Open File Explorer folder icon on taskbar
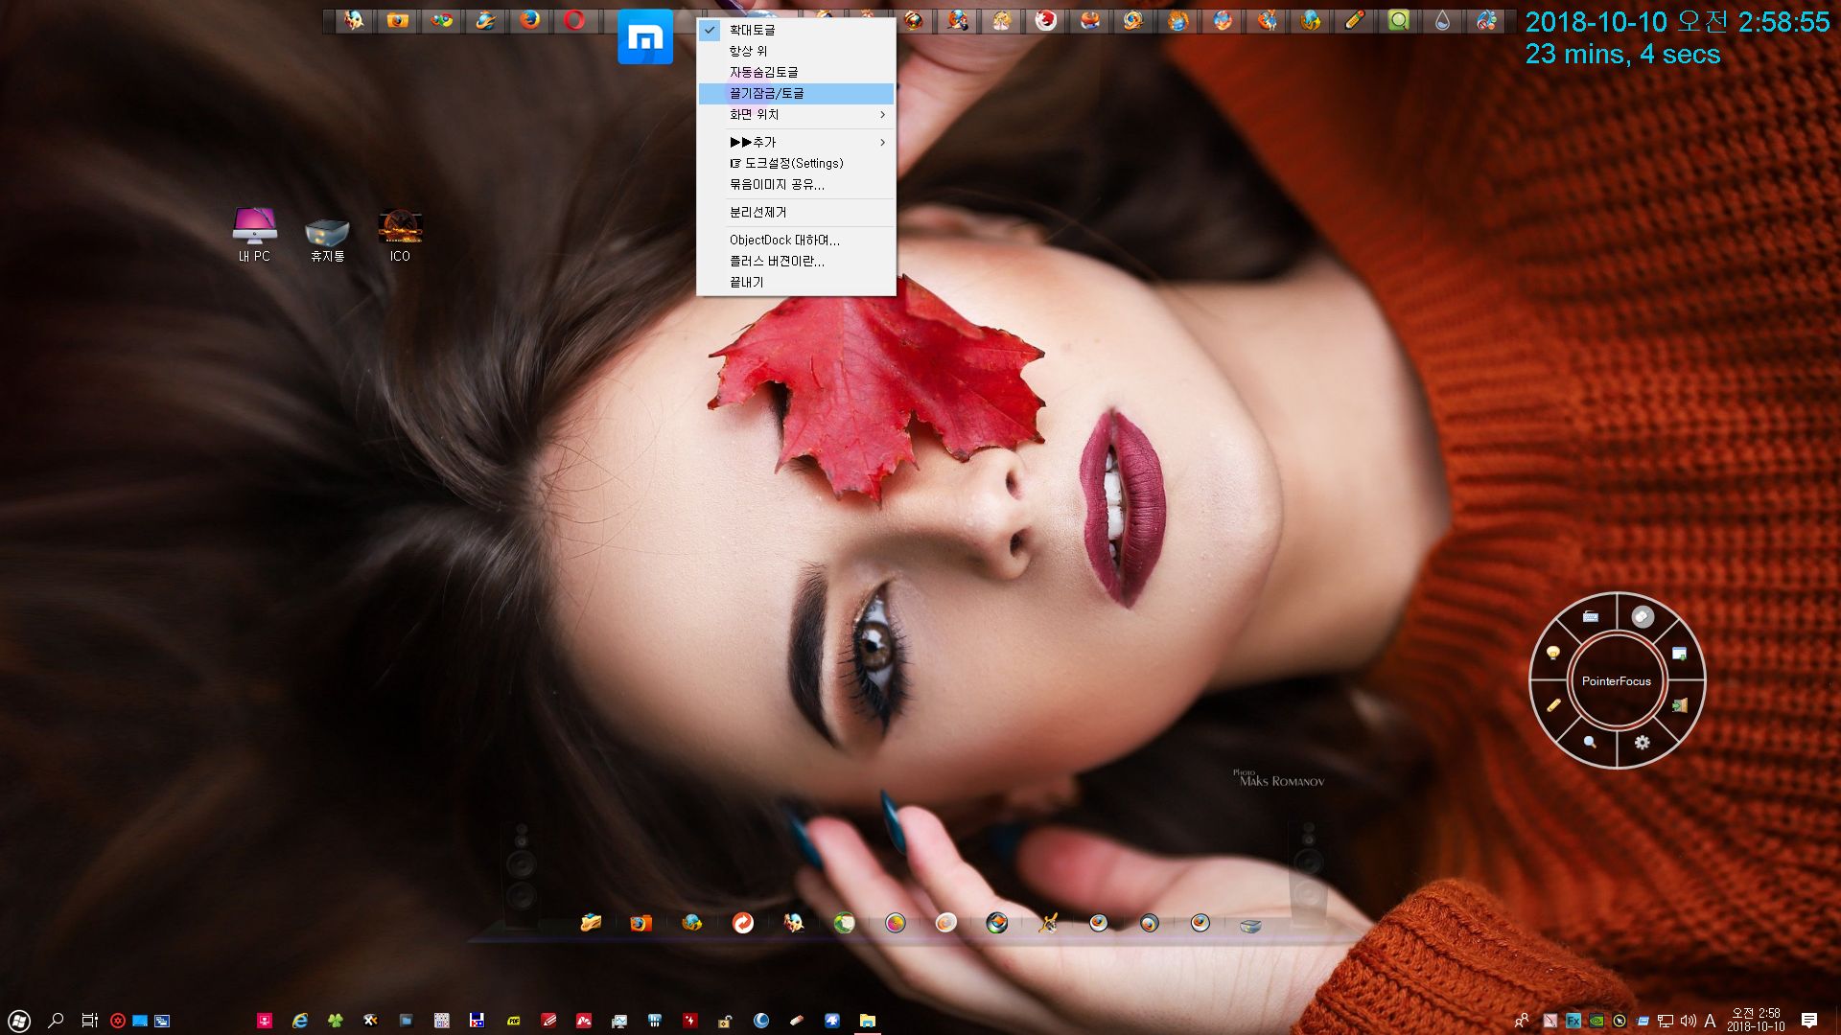The image size is (1841, 1035). (x=867, y=1021)
